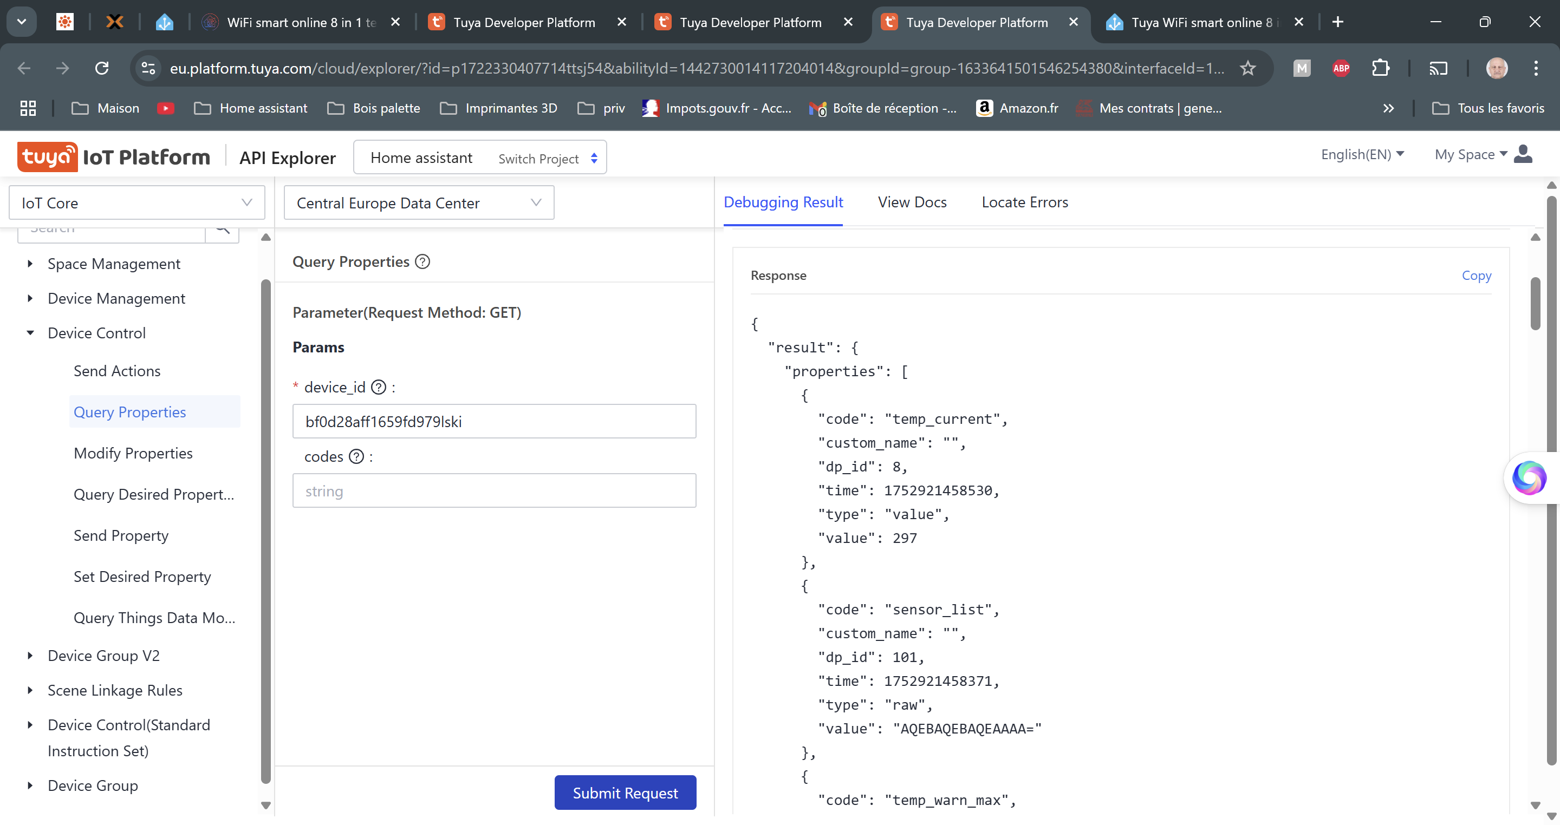The height and width of the screenshot is (825, 1560).
Task: Bookmark page with the star icon
Action: click(x=1247, y=68)
